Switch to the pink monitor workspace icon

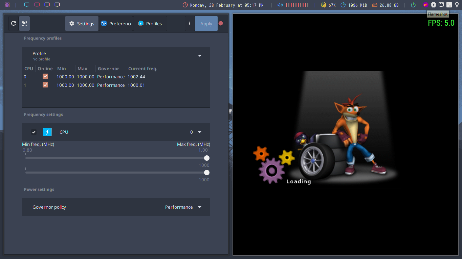pos(37,5)
